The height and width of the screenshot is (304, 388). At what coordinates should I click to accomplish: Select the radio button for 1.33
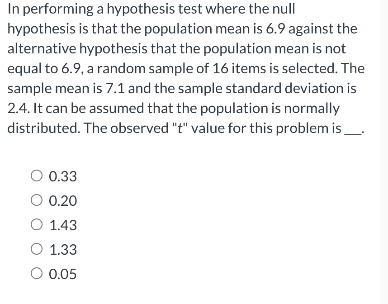(37, 249)
